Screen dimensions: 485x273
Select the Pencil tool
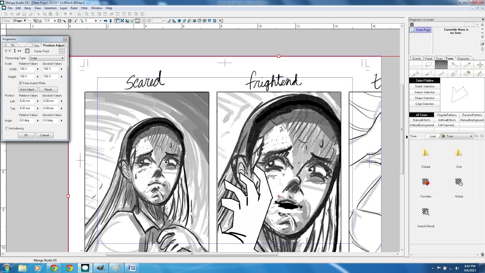click(x=441, y=73)
